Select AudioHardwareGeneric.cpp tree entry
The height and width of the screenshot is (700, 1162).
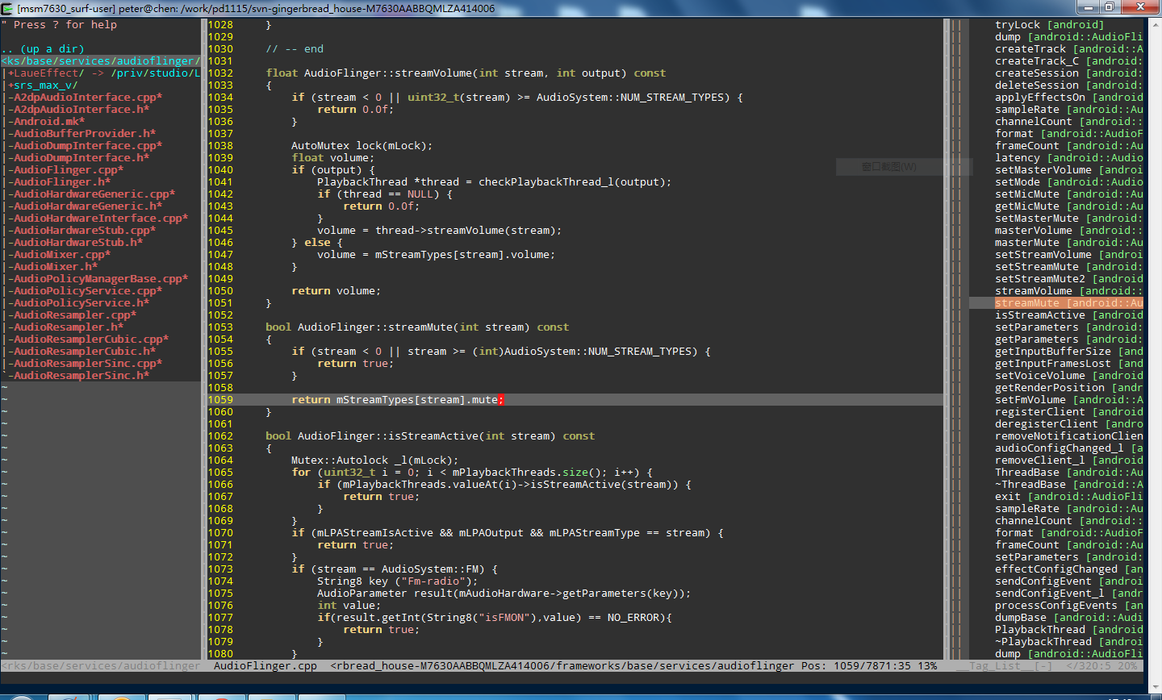94,194
